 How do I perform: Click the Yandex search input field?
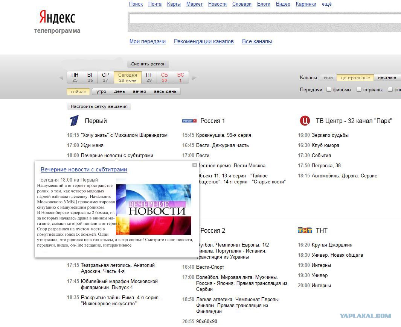point(265,19)
